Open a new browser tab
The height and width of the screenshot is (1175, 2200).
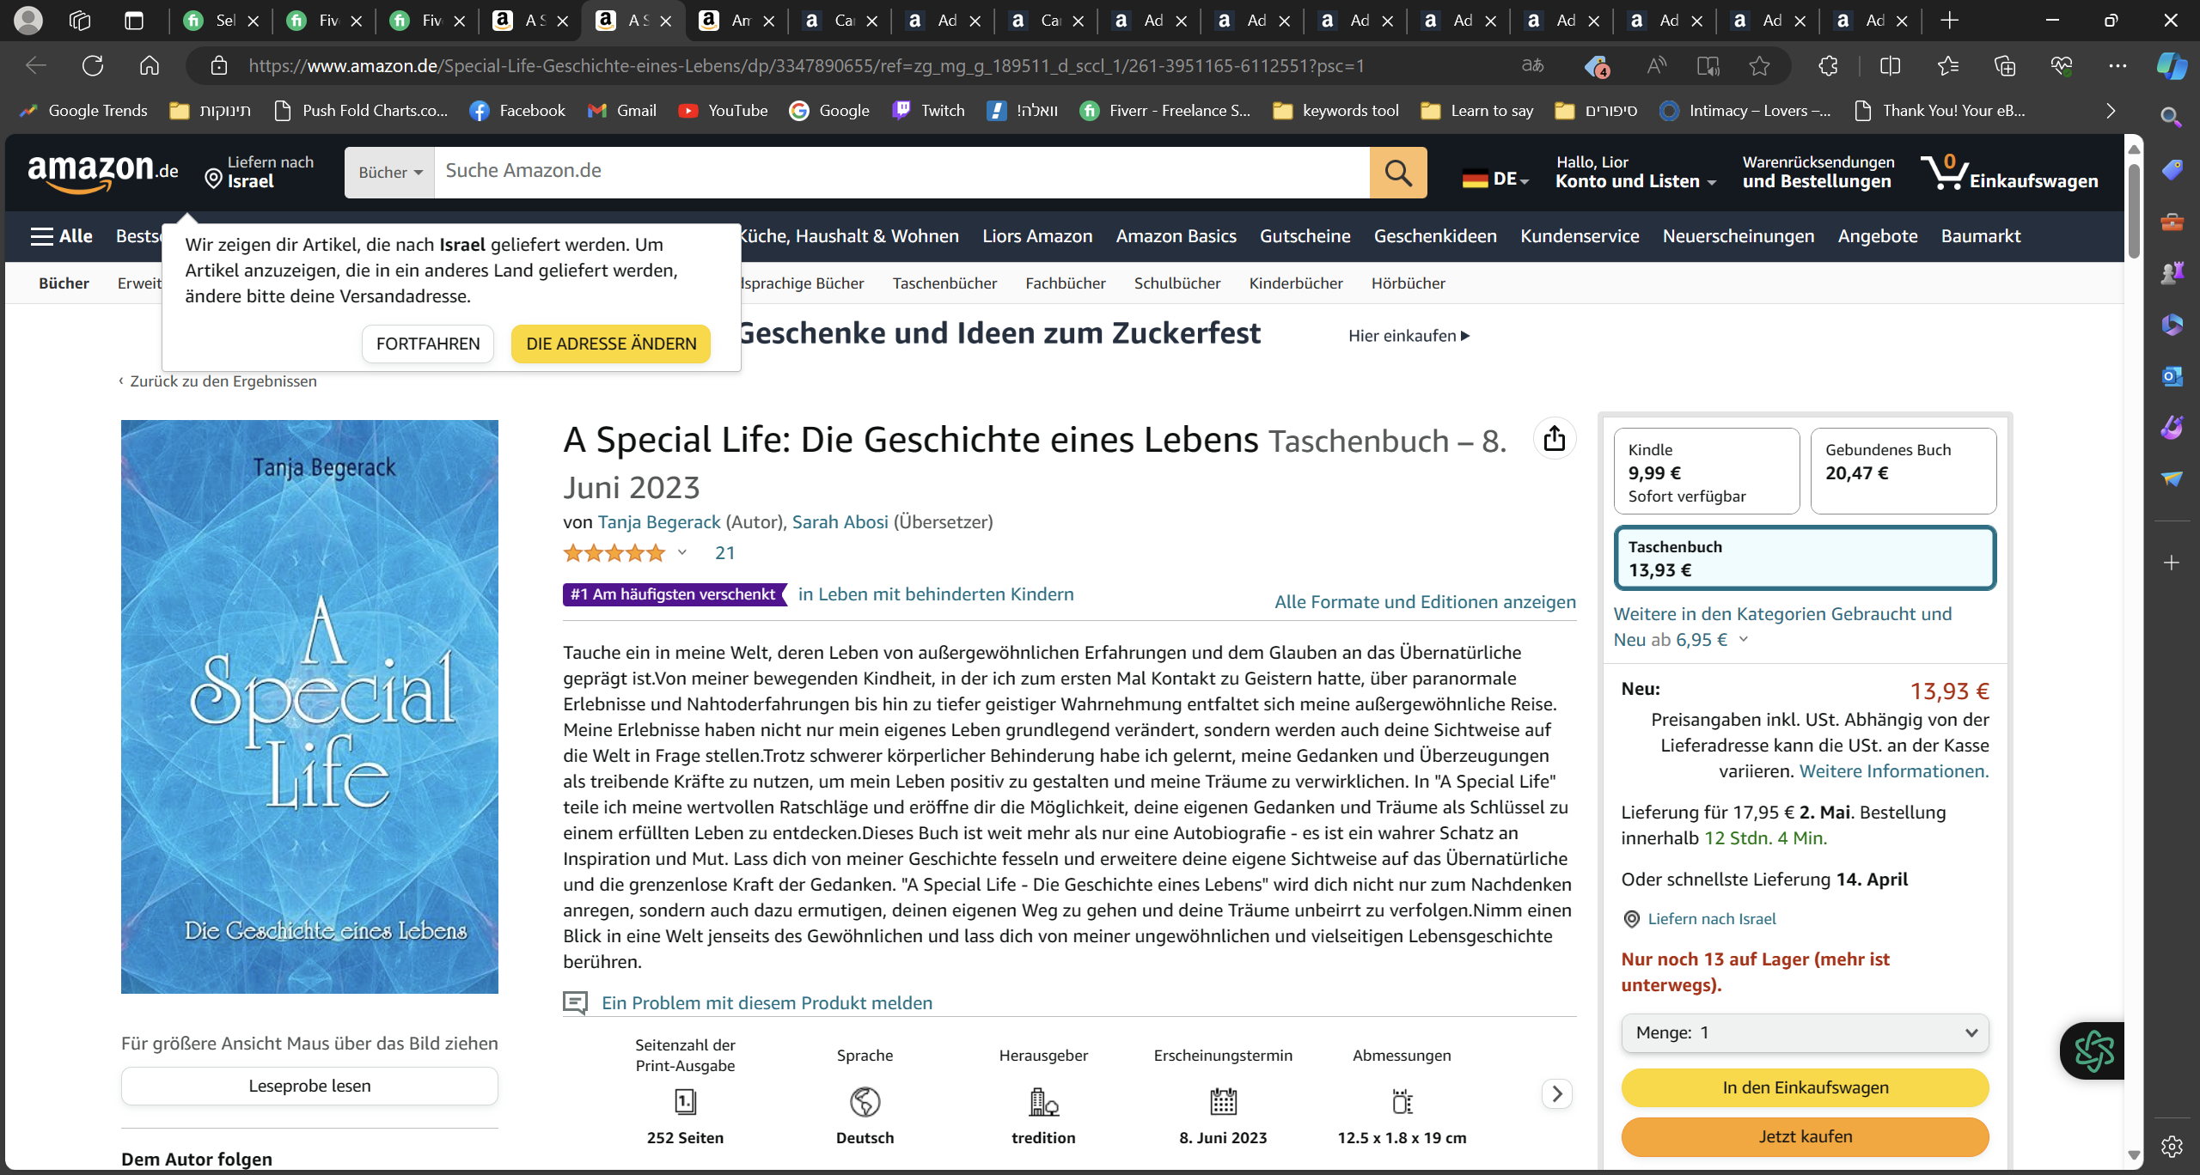pos(1949,21)
